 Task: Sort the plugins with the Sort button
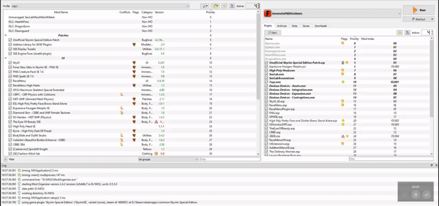click(x=273, y=33)
